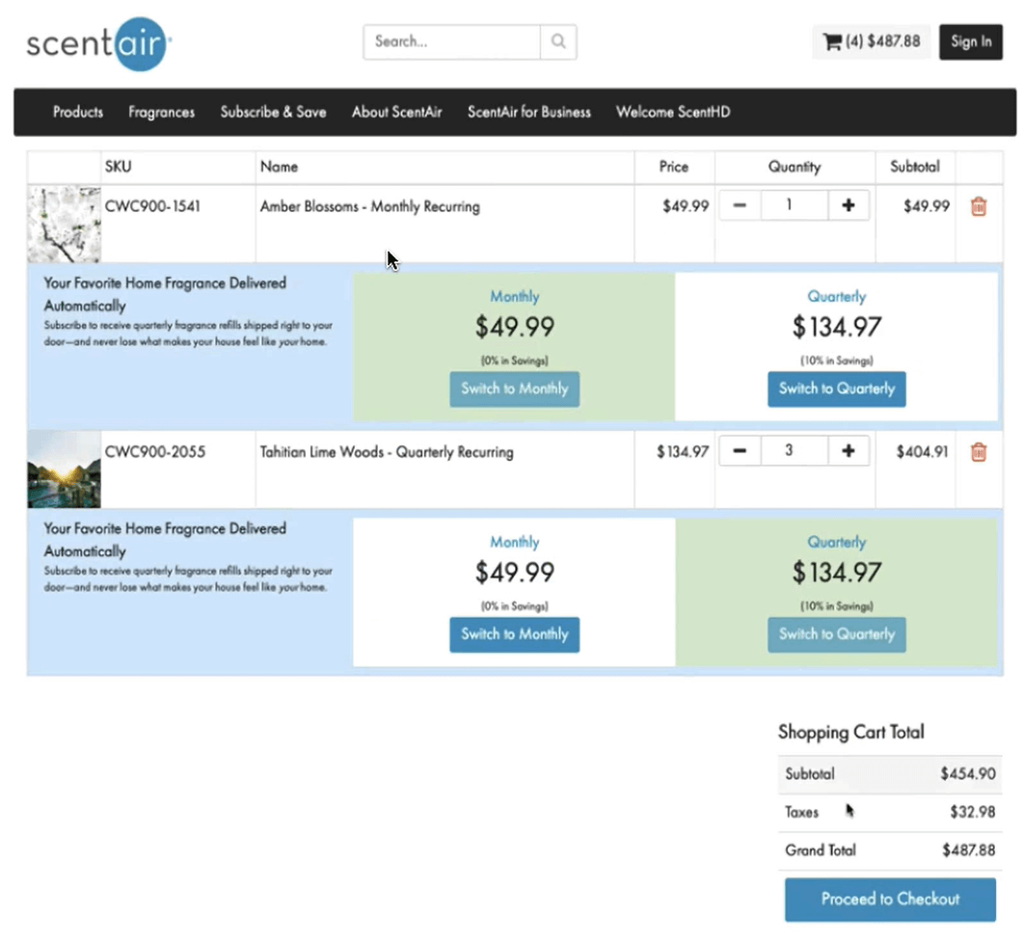Open About ScentAir menu item
Viewport: 1024px width, 940px height.
pos(397,112)
